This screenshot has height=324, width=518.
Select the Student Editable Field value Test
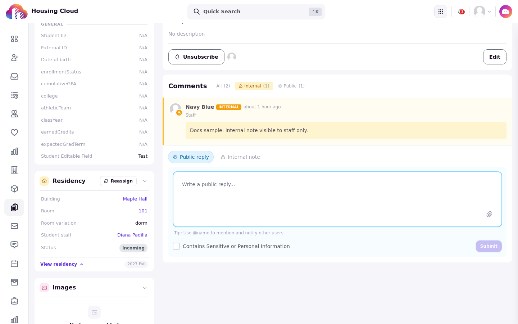pyautogui.click(x=143, y=156)
